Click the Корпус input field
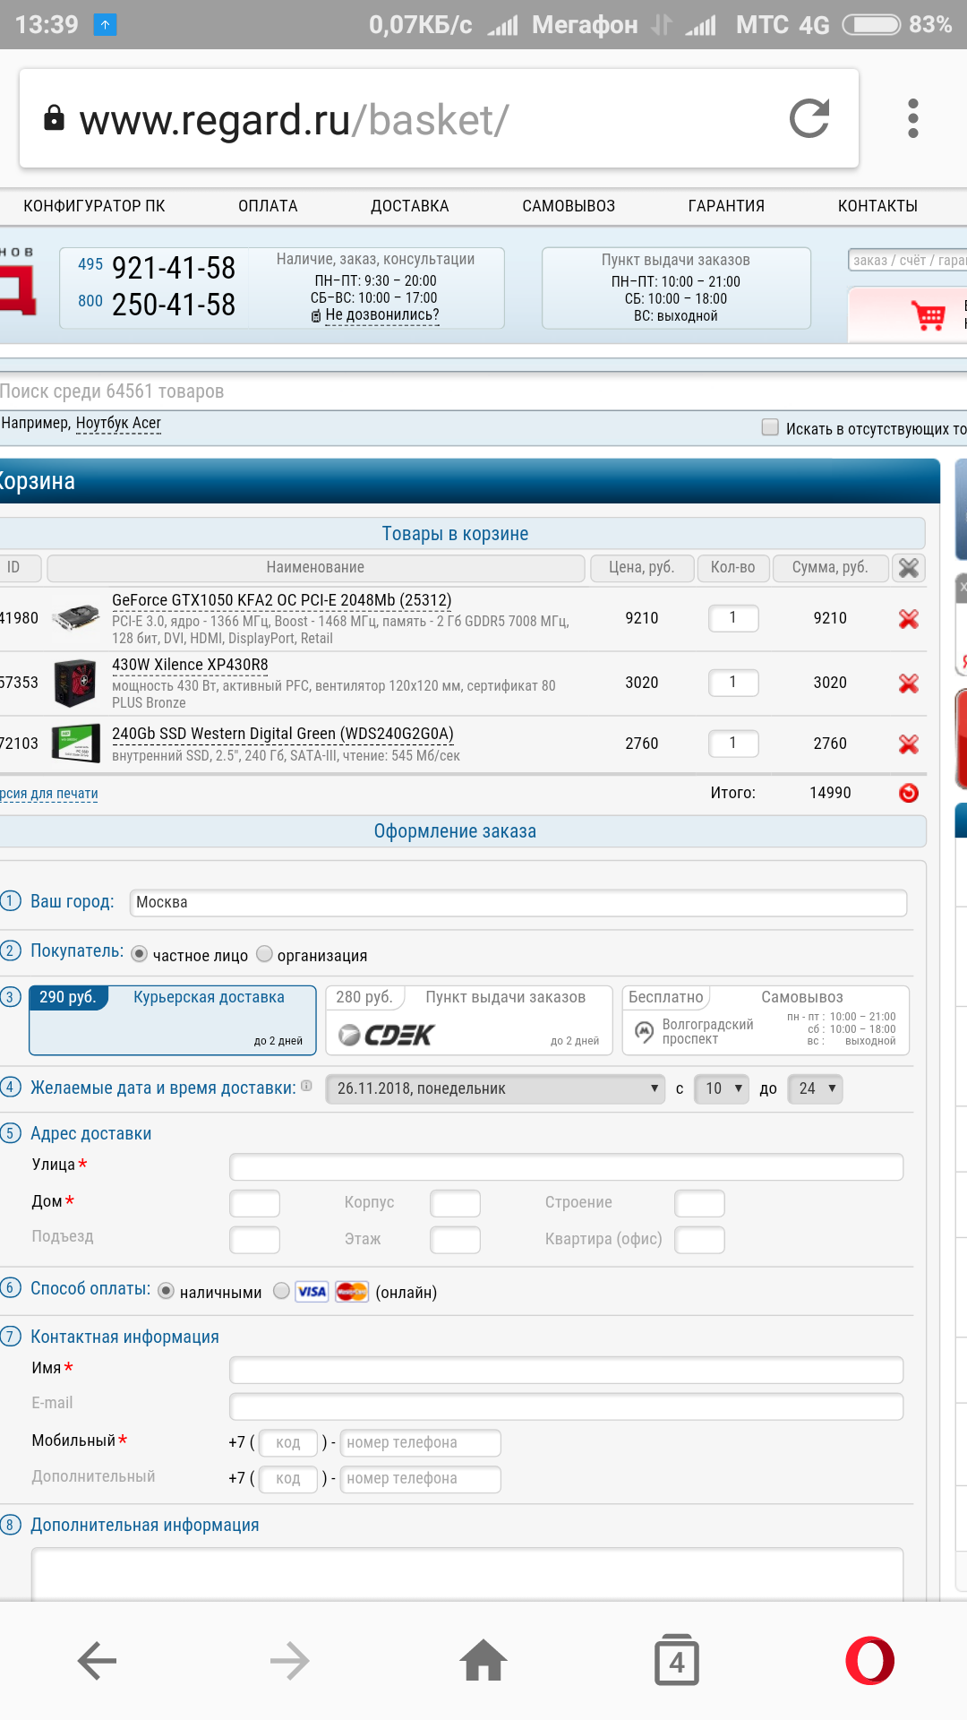This screenshot has height=1720, width=967. (x=456, y=1203)
